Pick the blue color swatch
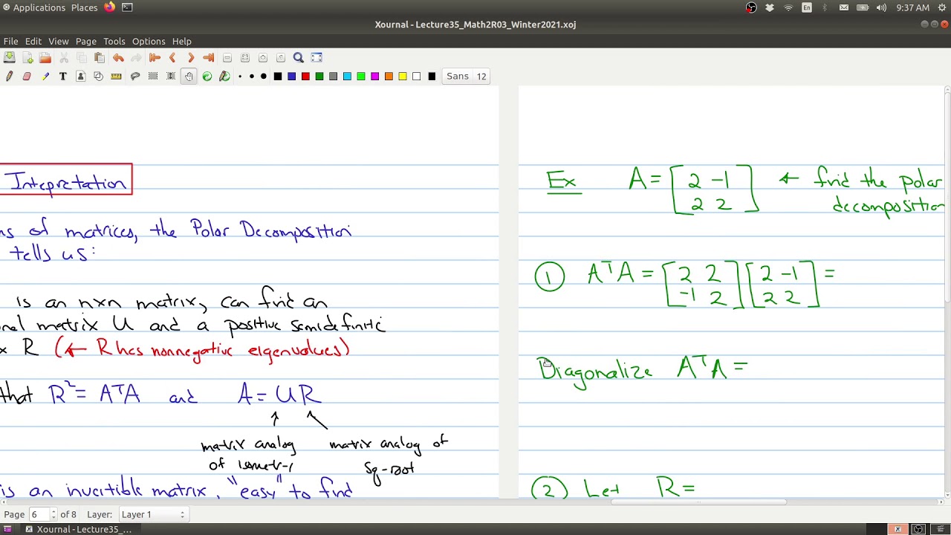Screen dimensions: 951x535 coord(292,77)
